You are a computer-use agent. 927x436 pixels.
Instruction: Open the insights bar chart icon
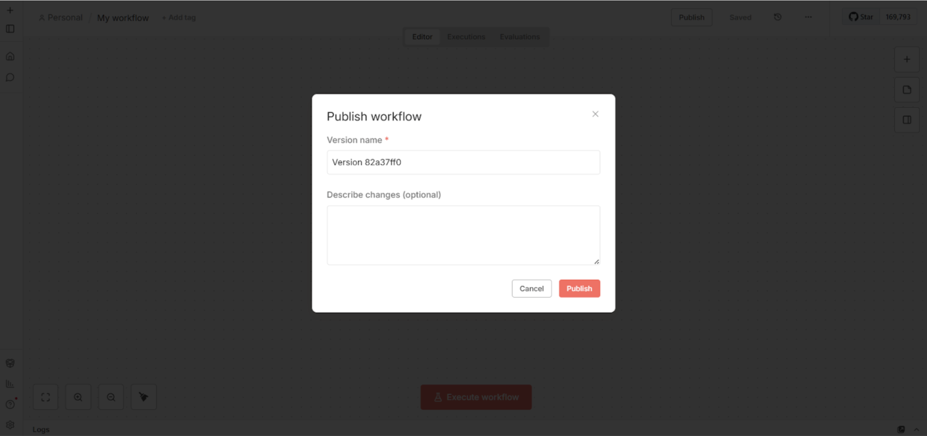click(10, 384)
